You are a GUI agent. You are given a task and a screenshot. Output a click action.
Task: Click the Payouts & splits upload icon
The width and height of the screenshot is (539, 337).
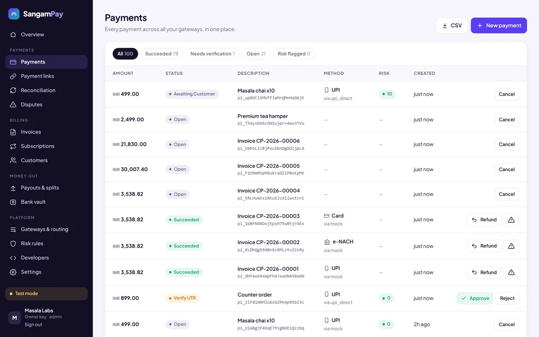pos(13,188)
